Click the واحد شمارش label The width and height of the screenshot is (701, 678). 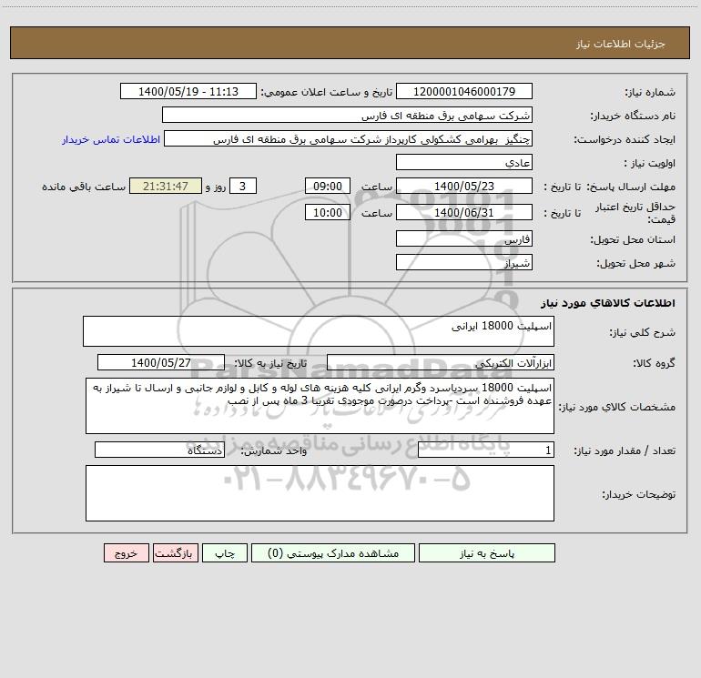(274, 451)
